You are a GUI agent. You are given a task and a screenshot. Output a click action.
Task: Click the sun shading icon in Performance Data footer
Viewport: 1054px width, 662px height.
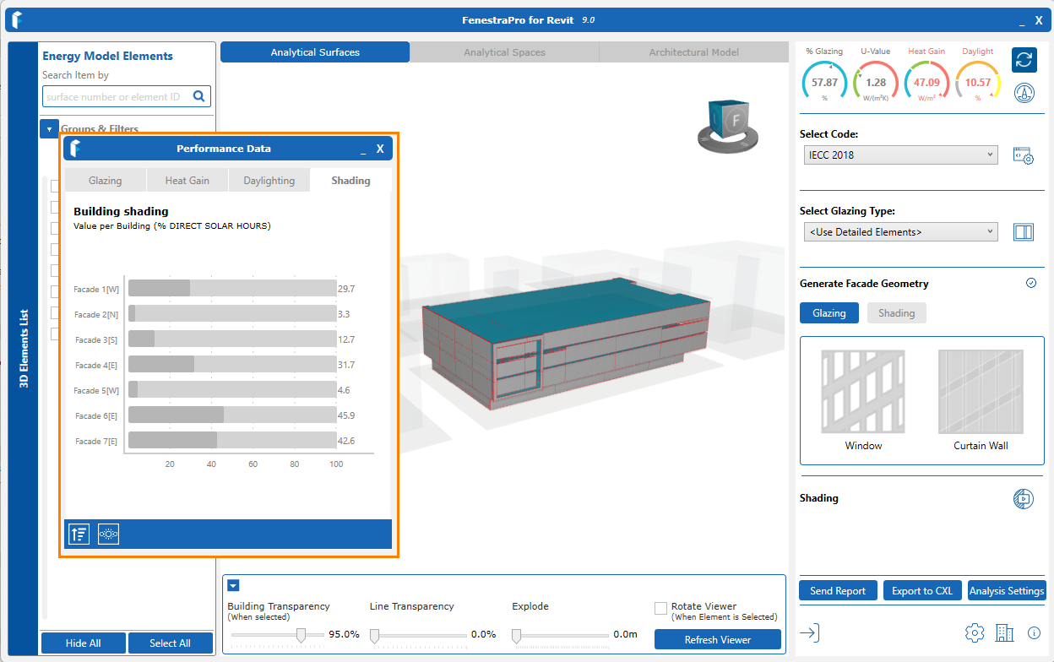tap(108, 534)
